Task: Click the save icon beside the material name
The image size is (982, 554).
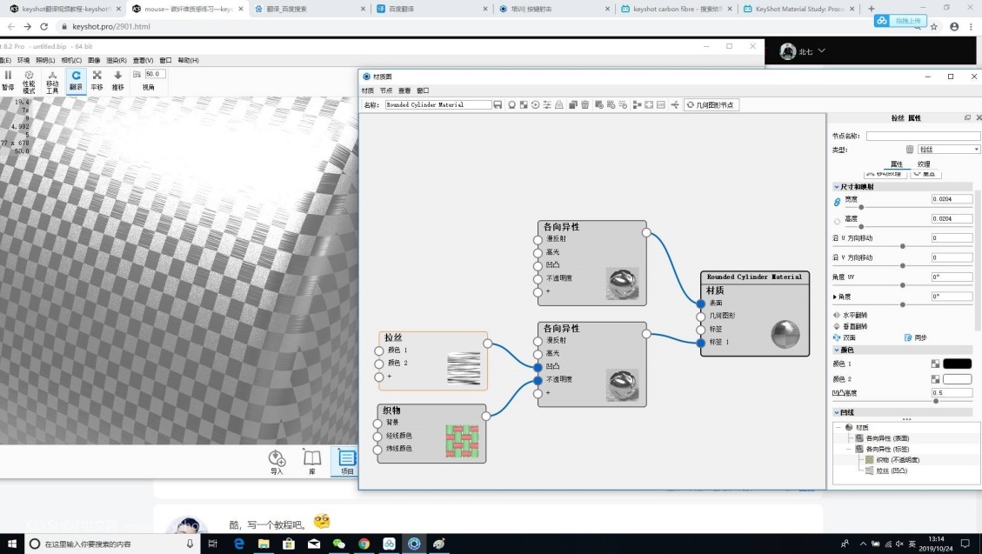Action: pos(498,105)
